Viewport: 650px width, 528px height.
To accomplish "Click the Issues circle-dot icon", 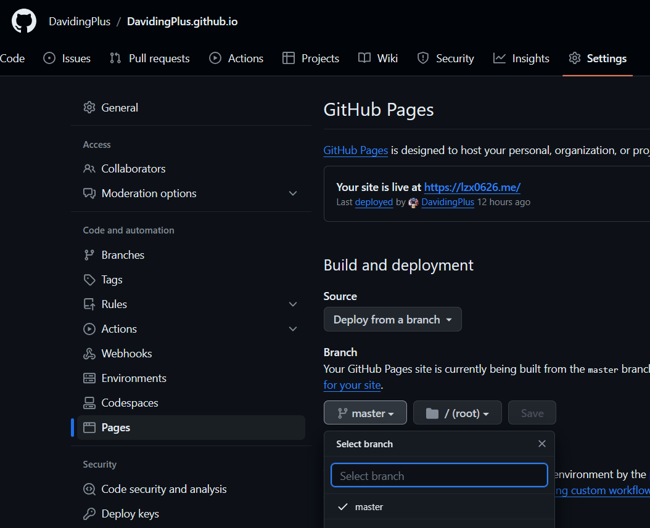I will (49, 59).
